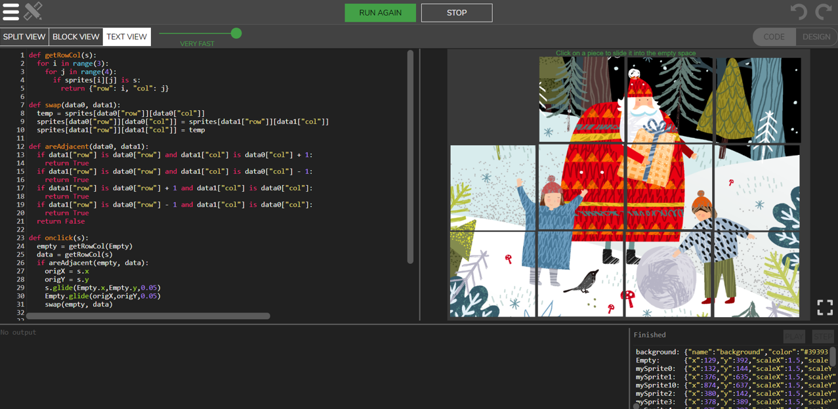Click the Play debugger button
Viewport: 838px width, 409px height.
click(794, 337)
